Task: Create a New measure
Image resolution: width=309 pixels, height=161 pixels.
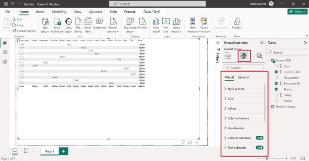Action: (193, 25)
